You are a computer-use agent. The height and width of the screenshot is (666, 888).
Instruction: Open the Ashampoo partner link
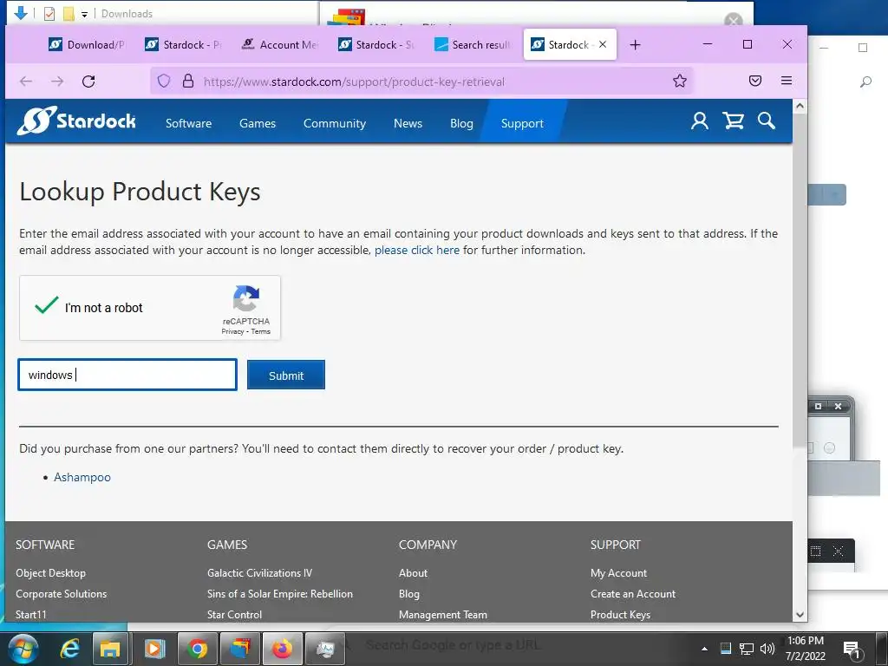82,478
